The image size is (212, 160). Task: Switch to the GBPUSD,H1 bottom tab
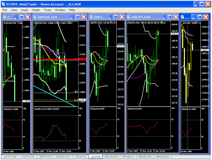pos(128,157)
